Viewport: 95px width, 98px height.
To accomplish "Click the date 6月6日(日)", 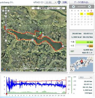I will (x=39, y=2).
